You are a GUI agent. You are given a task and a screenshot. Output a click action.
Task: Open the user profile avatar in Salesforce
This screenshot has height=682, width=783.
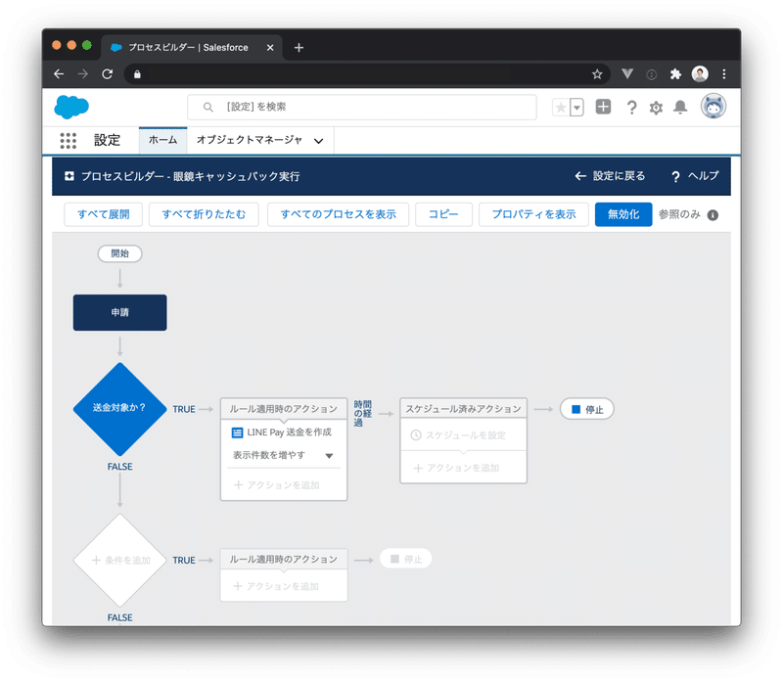pos(714,107)
